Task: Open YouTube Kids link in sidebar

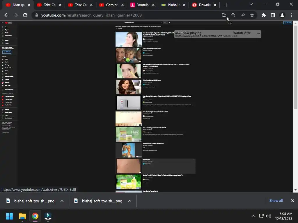Action: 8,102
